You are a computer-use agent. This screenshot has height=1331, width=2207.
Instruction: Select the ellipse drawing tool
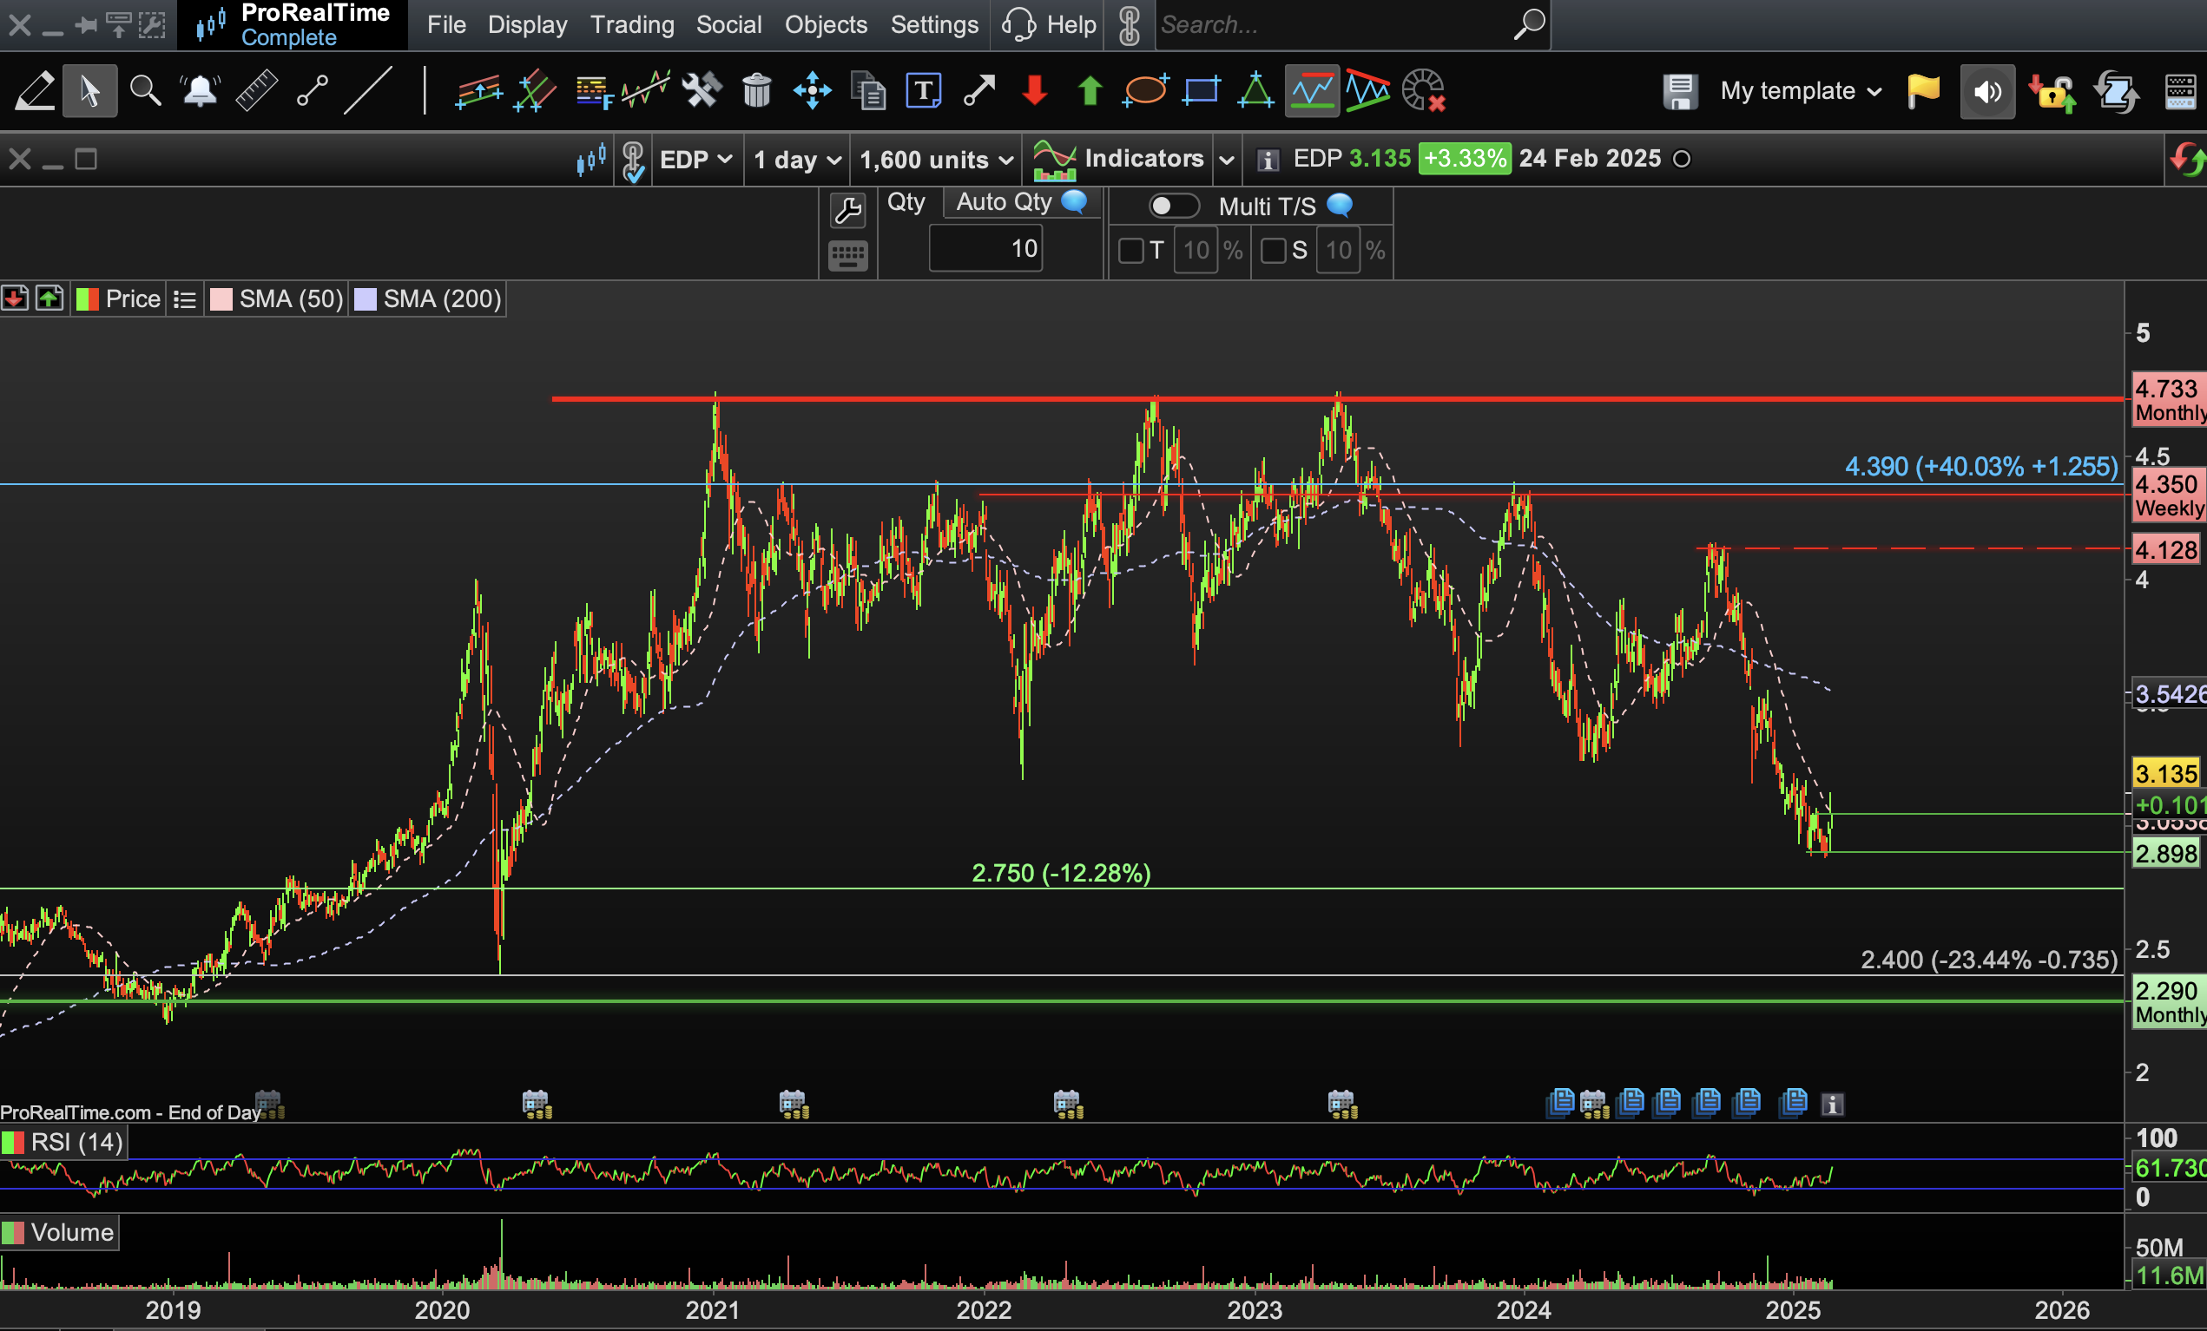pos(1144,91)
